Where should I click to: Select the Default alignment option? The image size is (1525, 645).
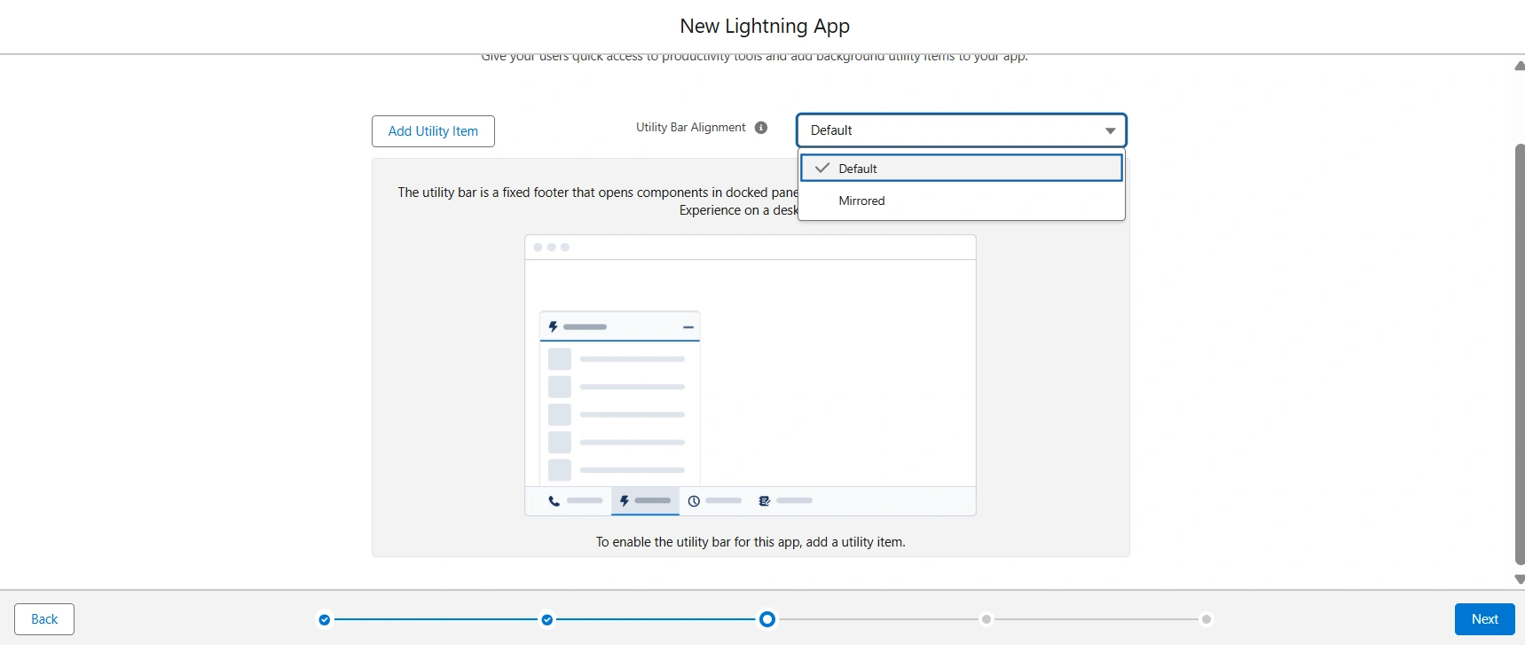pyautogui.click(x=962, y=169)
